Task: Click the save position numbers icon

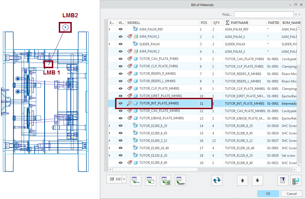Action: pyautogui.click(x=296, y=180)
